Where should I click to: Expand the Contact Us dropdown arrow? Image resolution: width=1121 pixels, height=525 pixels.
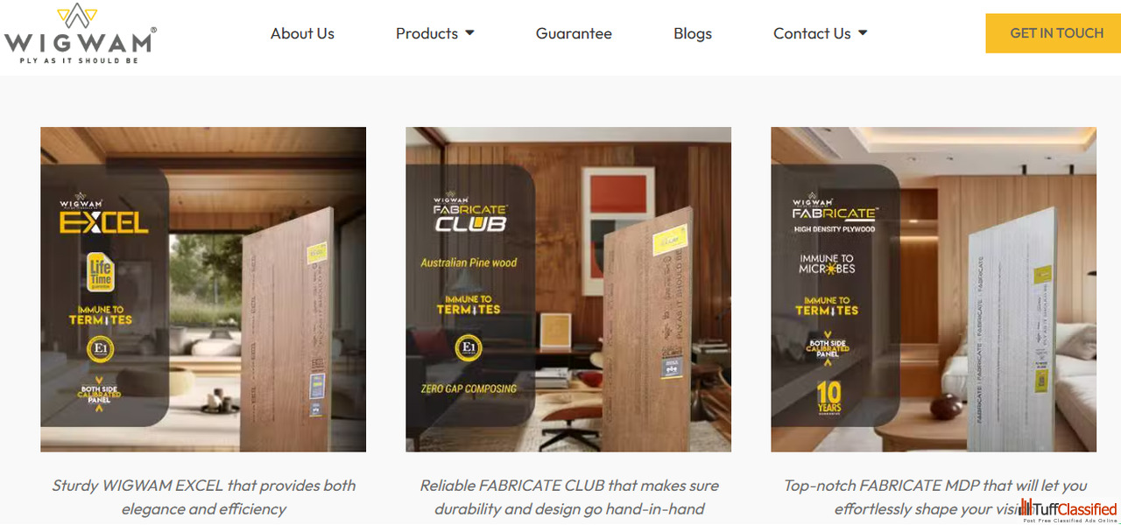click(x=863, y=33)
